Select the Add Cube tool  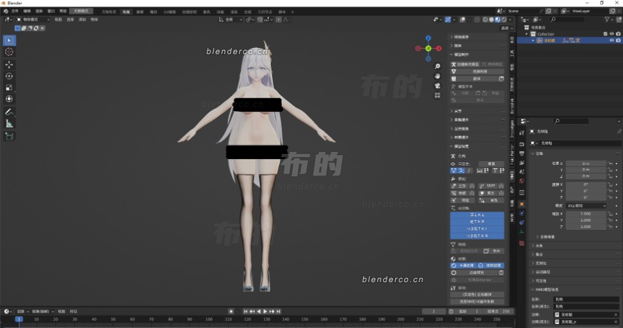pos(9,137)
